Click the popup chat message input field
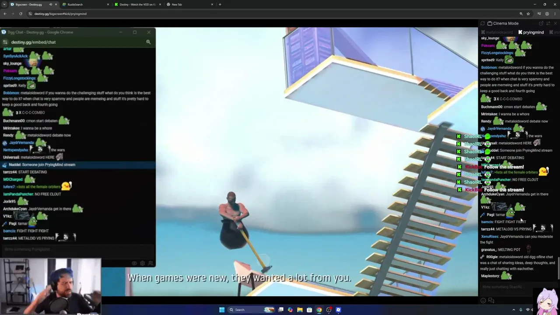560x315 pixels. (x=77, y=249)
